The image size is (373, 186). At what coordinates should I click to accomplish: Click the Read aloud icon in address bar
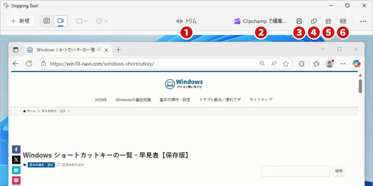point(274,64)
